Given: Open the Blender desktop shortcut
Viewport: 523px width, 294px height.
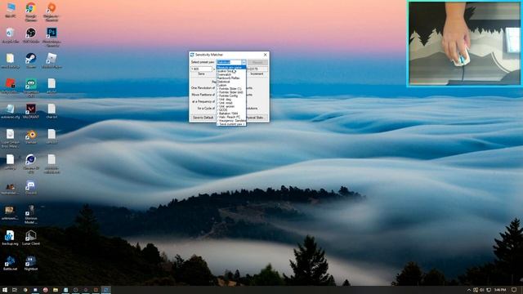Looking at the screenshot, I should 31,136.
